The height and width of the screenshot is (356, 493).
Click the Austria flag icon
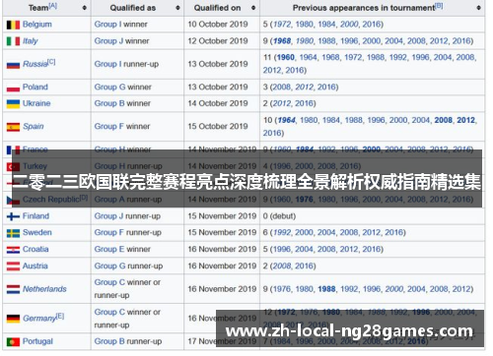click(x=13, y=267)
